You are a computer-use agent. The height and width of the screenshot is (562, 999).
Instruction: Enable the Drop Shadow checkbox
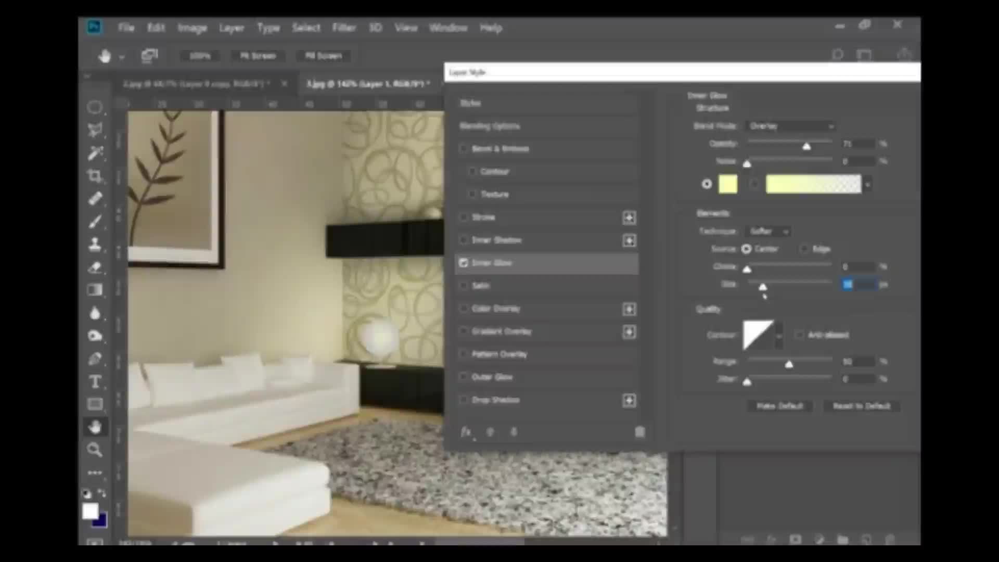coord(463,400)
